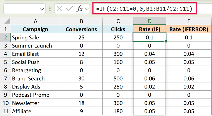Viewport: 212px width, 116px height.
Task: Open the Name Box dropdown arrow
Action: pos(42,9)
